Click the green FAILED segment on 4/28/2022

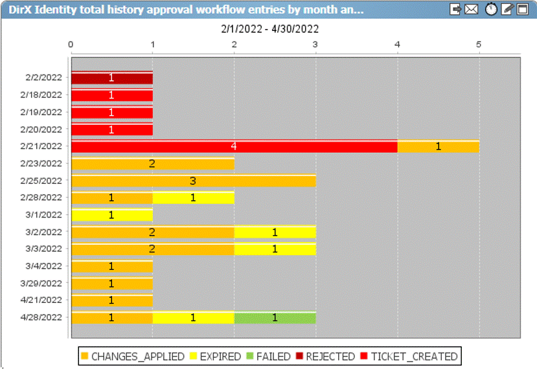(275, 317)
